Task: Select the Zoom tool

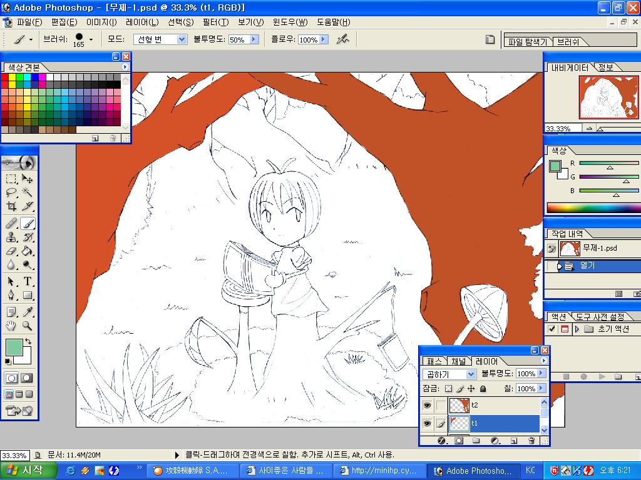Action: pyautogui.click(x=28, y=326)
